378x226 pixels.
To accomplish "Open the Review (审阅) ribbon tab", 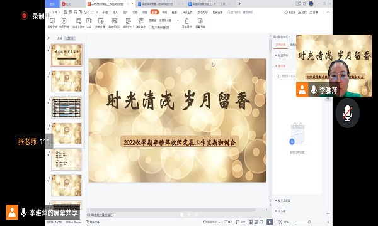I will [x=164, y=12].
